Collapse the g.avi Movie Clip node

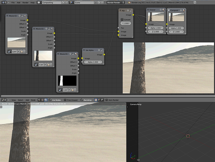pyautogui.click(x=7, y=16)
